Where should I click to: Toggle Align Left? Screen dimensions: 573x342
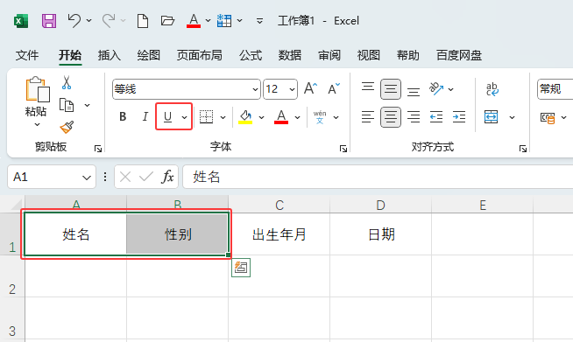[368, 117]
